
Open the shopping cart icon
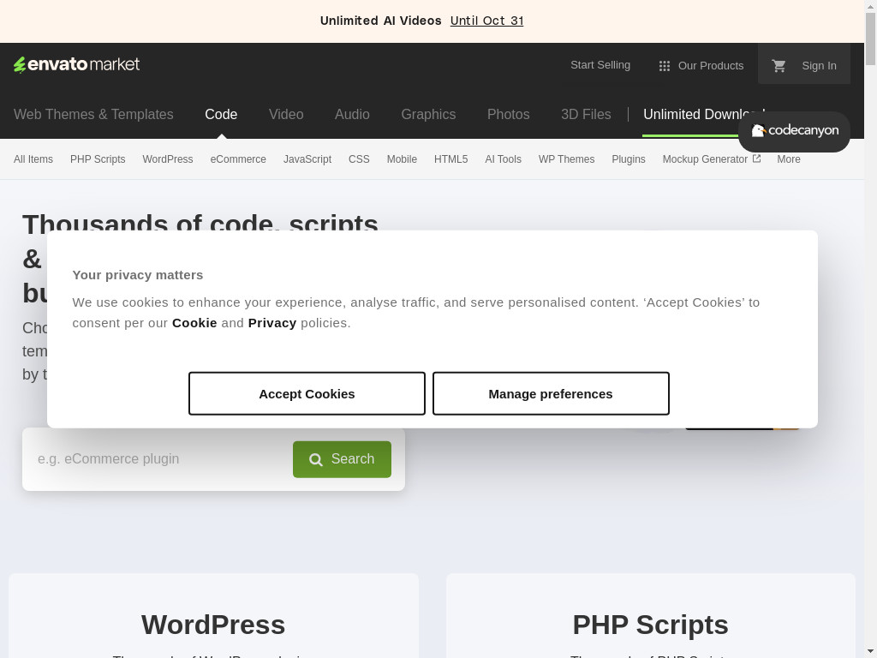click(779, 66)
